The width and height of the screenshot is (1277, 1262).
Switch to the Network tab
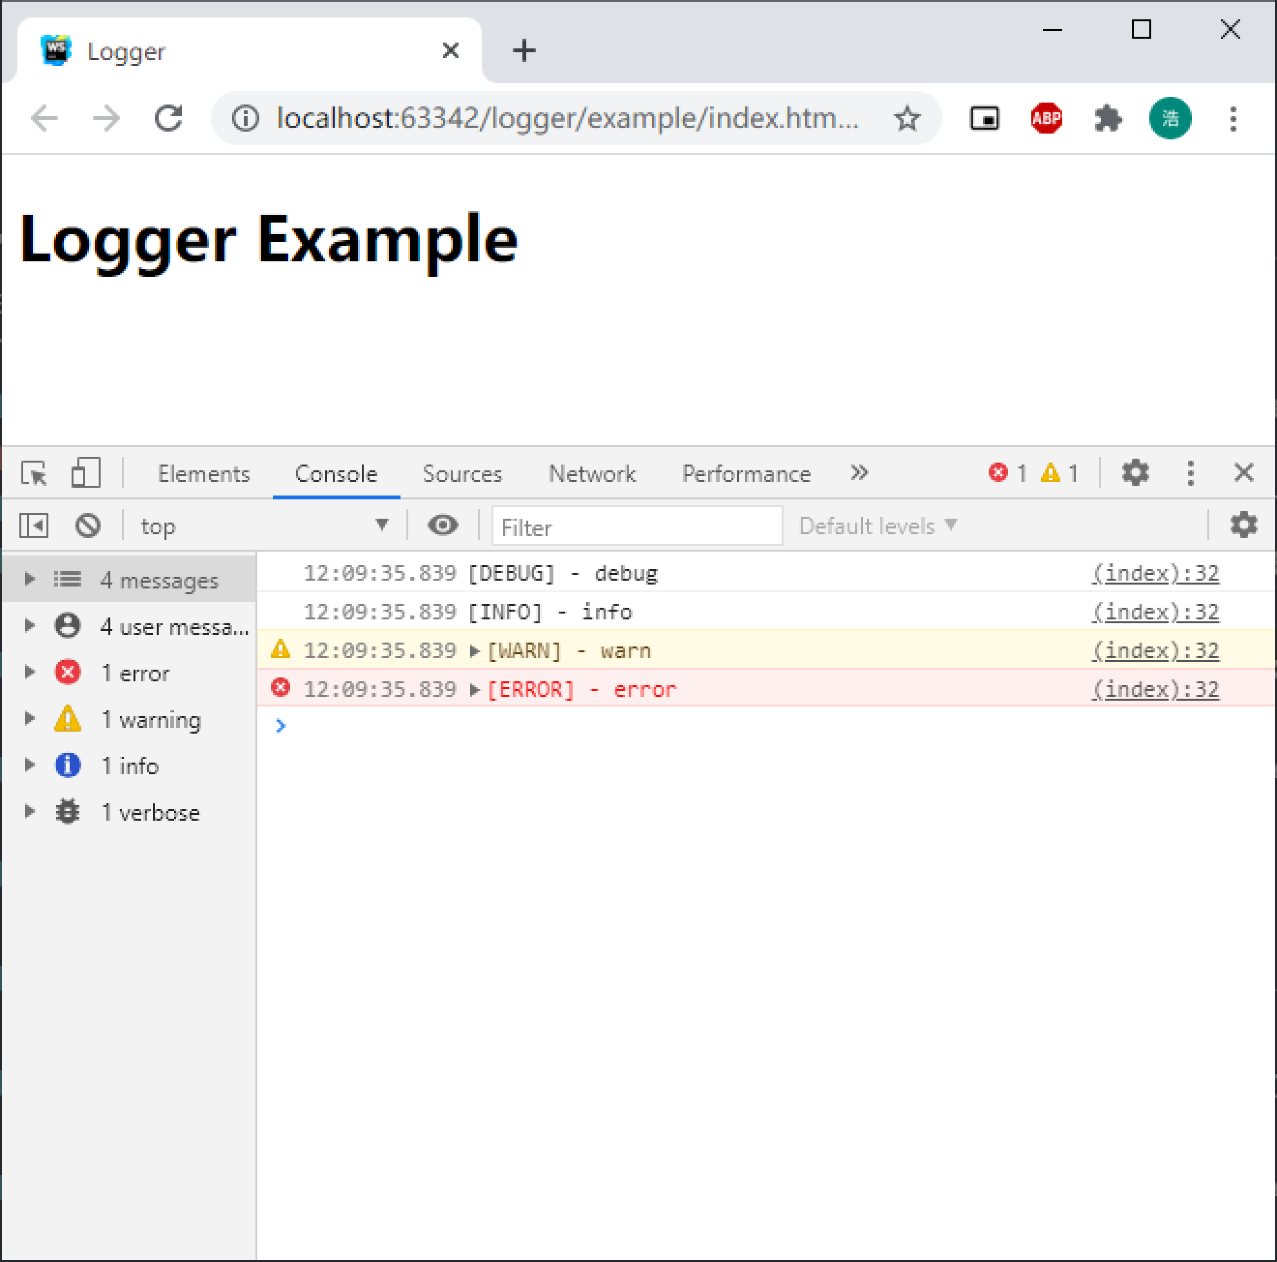click(591, 474)
